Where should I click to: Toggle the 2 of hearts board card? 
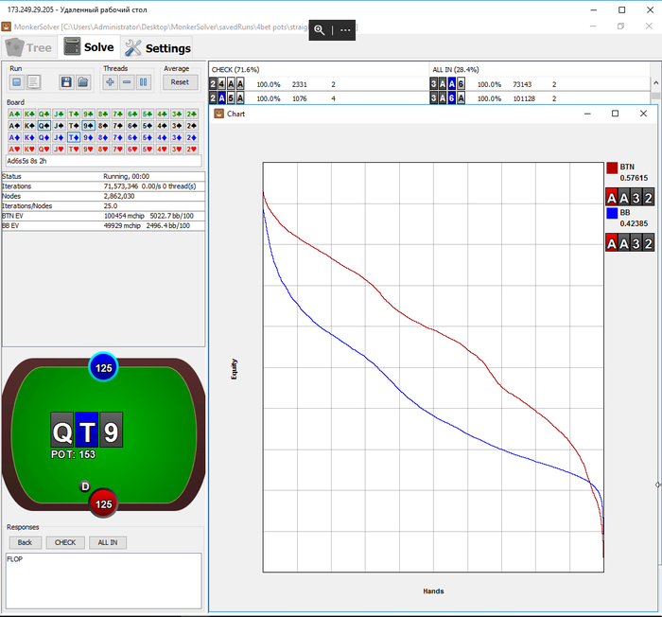(192, 150)
